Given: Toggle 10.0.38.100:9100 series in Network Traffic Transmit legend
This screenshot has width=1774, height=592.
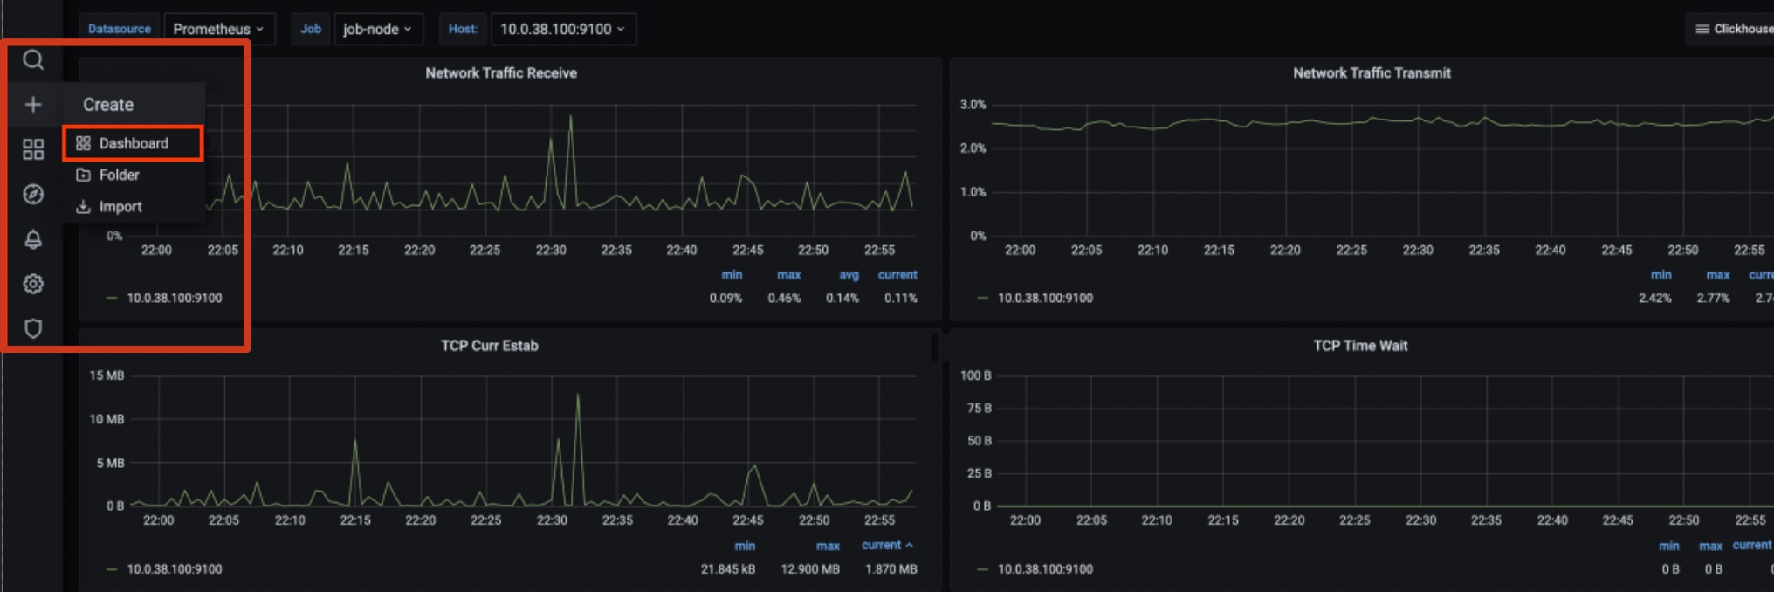Looking at the screenshot, I should (1045, 298).
